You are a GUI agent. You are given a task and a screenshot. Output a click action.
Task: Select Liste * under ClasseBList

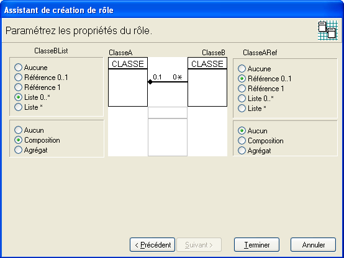point(29,107)
